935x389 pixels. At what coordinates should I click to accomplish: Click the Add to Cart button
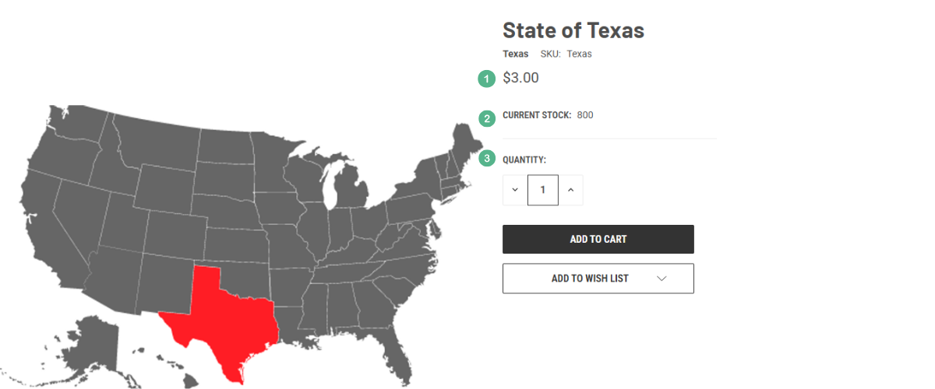(x=598, y=240)
